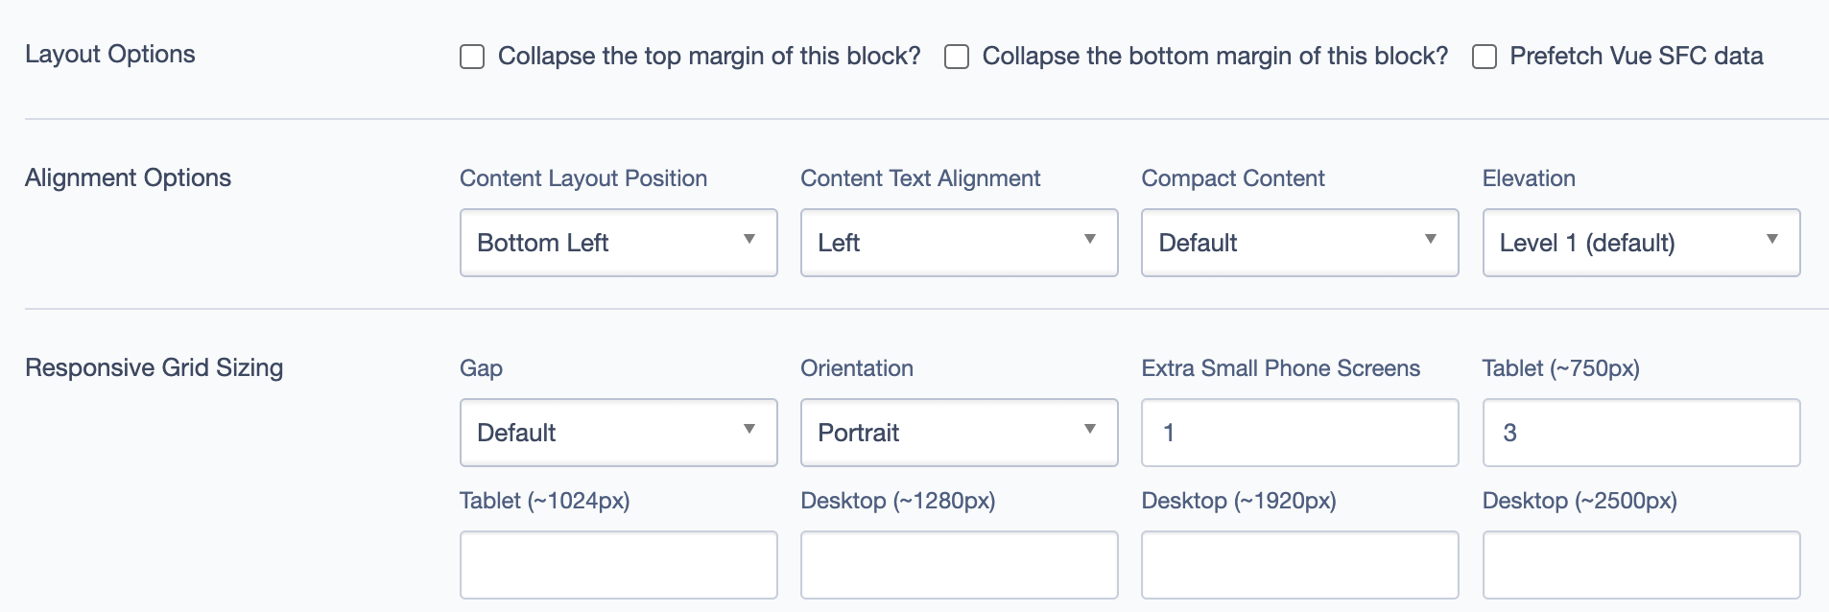This screenshot has width=1829, height=612.
Task: Check 'Collapse the top margin of this block?'
Action: click(471, 58)
